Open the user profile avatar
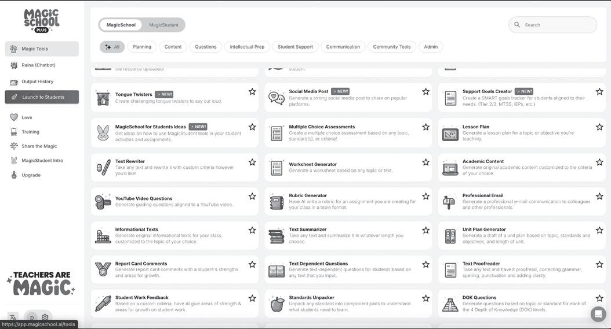 click(32, 317)
